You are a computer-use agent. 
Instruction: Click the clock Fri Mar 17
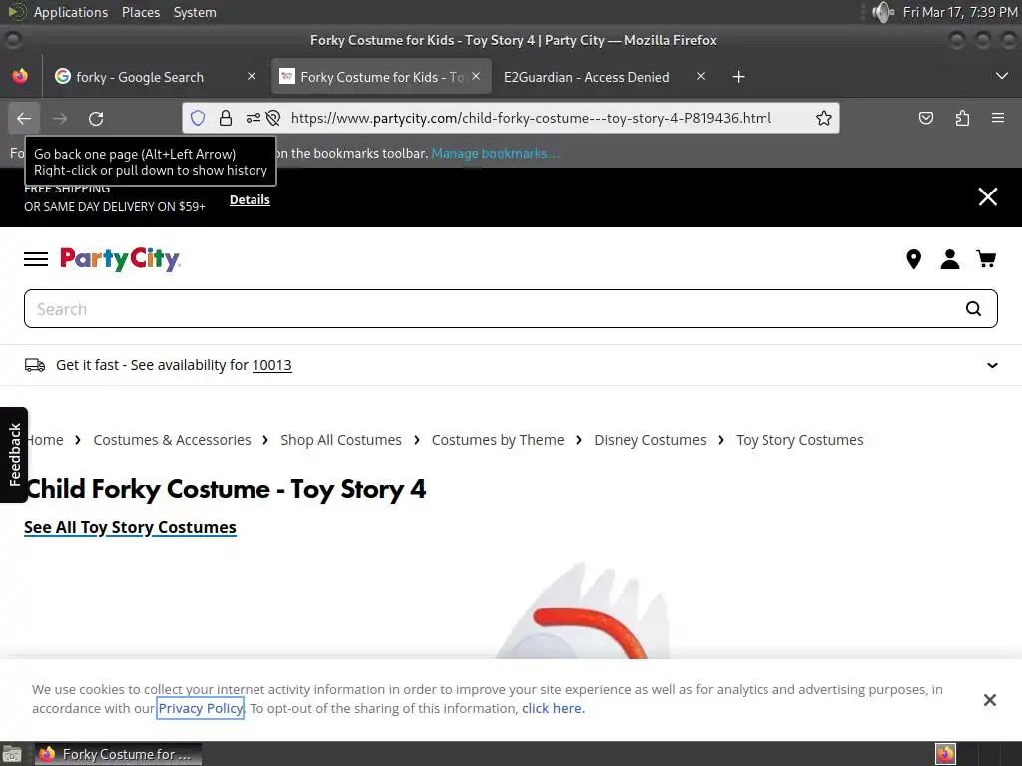coord(959,12)
